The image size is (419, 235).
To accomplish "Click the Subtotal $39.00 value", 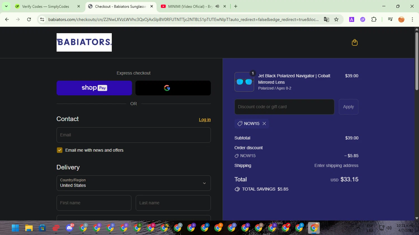I will pyautogui.click(x=352, y=138).
